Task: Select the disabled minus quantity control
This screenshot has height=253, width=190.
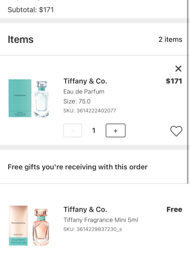Action: (x=72, y=131)
